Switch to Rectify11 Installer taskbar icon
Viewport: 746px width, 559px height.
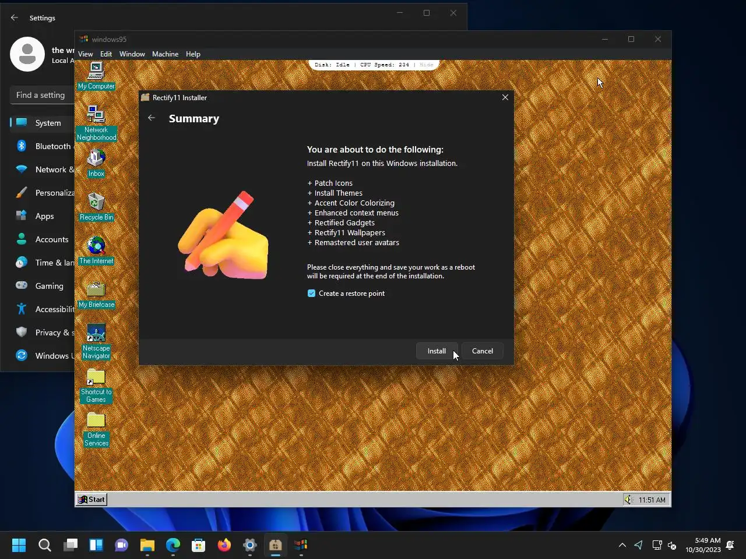tap(276, 545)
